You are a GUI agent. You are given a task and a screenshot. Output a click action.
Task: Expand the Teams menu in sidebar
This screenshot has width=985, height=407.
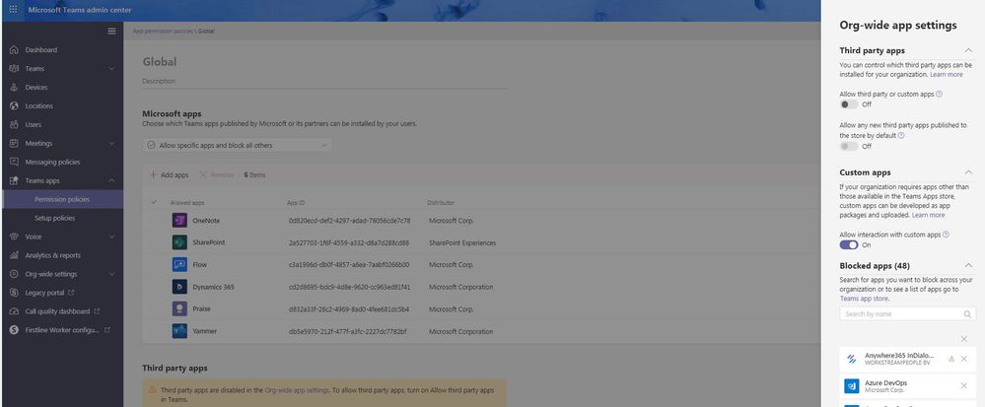point(111,68)
